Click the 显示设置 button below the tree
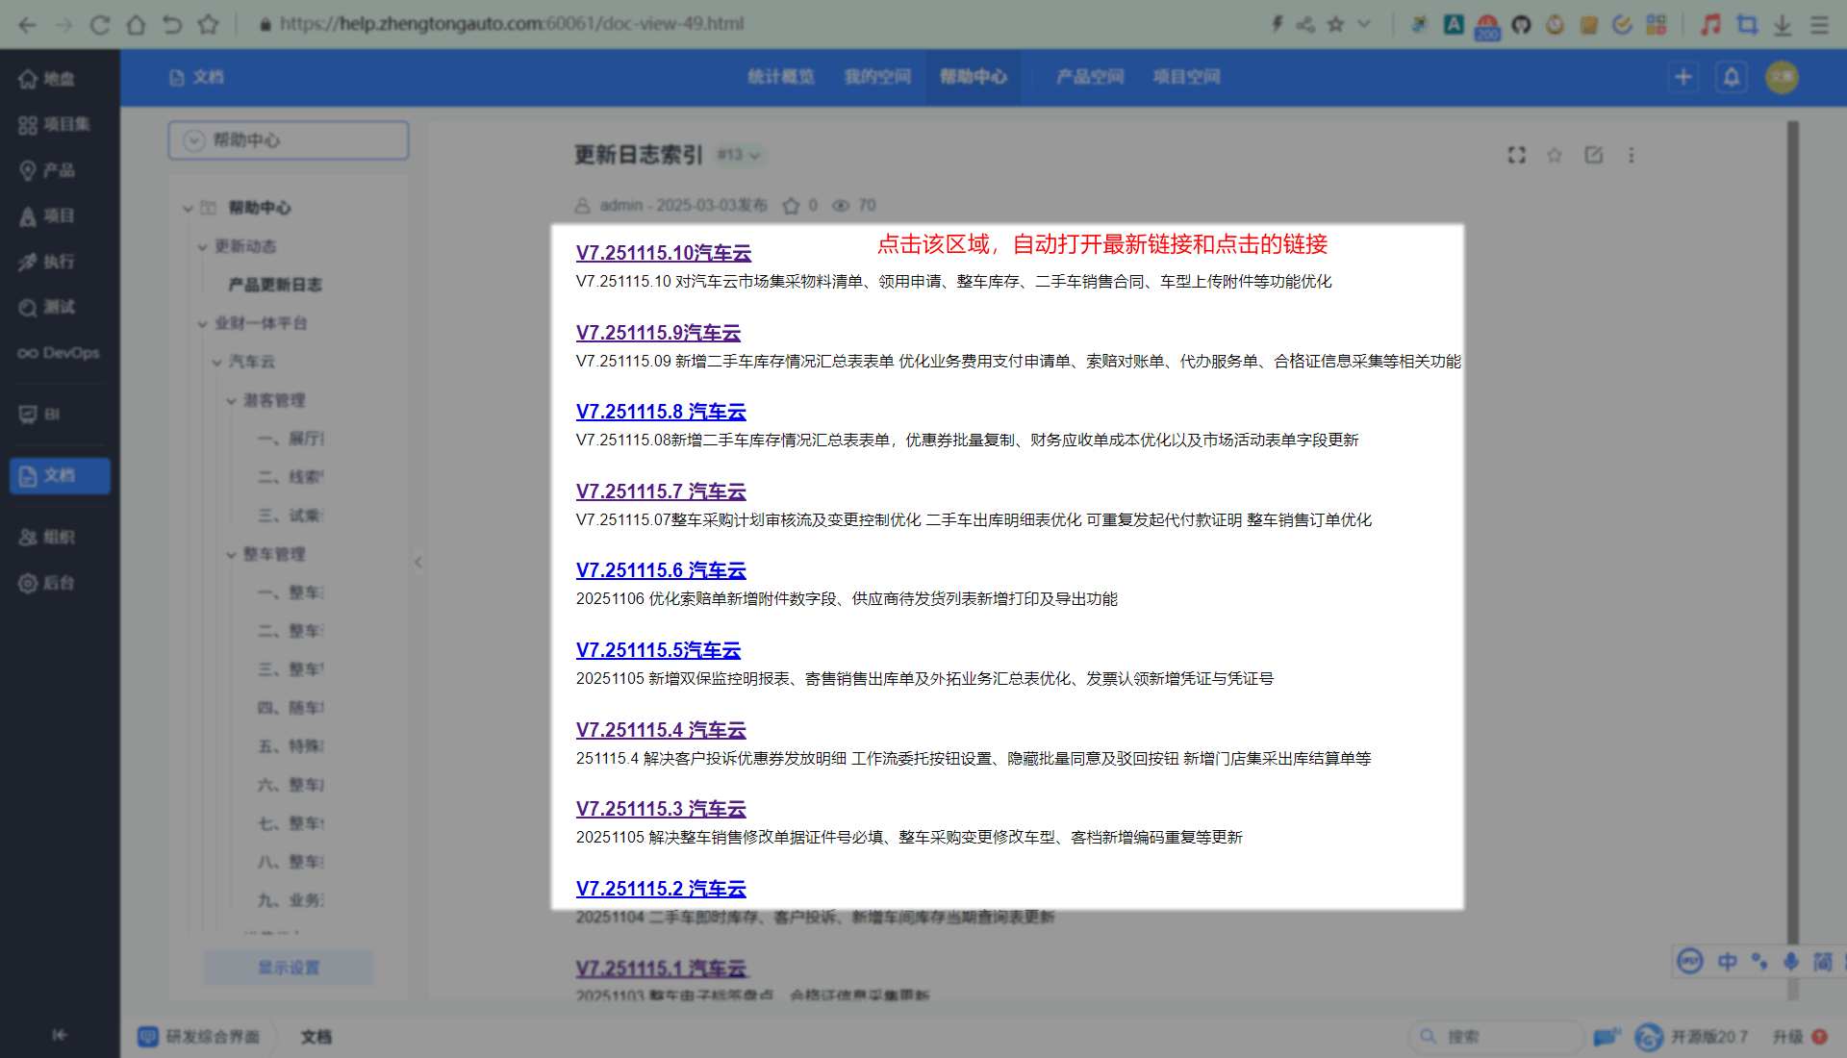 click(x=288, y=968)
